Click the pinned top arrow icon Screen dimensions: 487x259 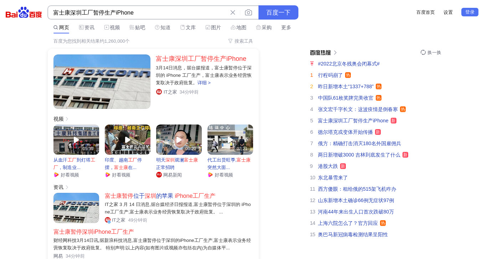(x=312, y=64)
